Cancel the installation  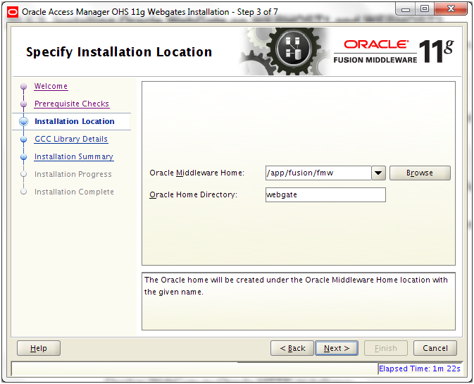tap(435, 348)
